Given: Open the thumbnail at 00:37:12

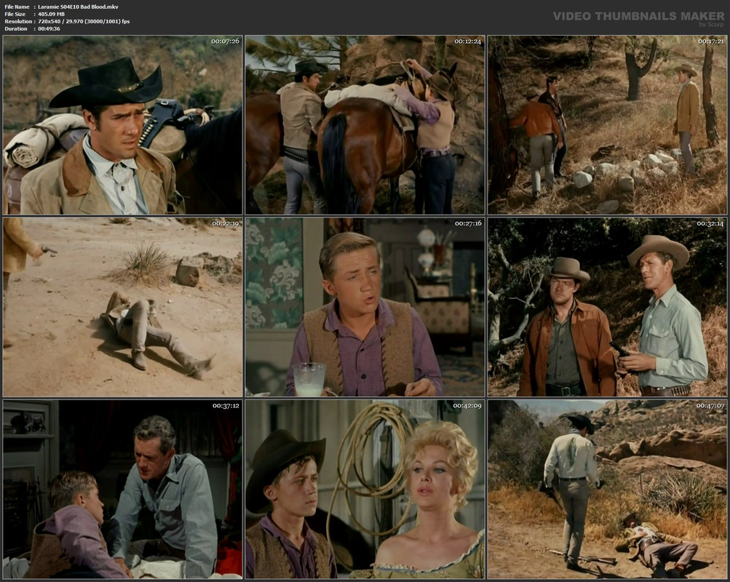Looking at the screenshot, I should click(122, 489).
